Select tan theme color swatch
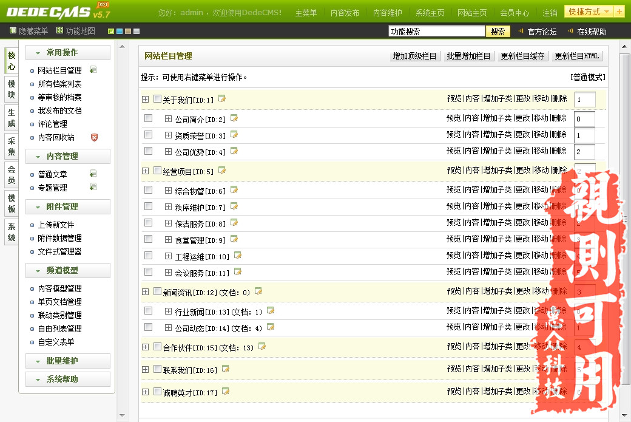631x422 pixels. (128, 31)
